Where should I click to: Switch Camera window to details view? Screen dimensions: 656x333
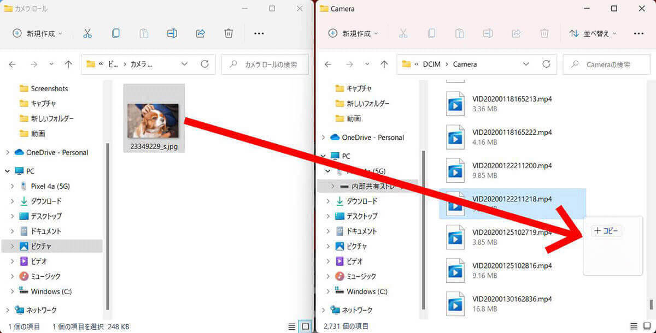point(634,326)
